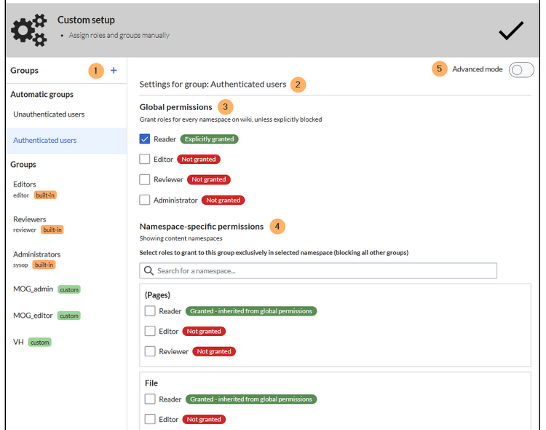The height and width of the screenshot is (430, 546).
Task: Check Reviewer under the (Pages) namespace
Action: pyautogui.click(x=150, y=352)
